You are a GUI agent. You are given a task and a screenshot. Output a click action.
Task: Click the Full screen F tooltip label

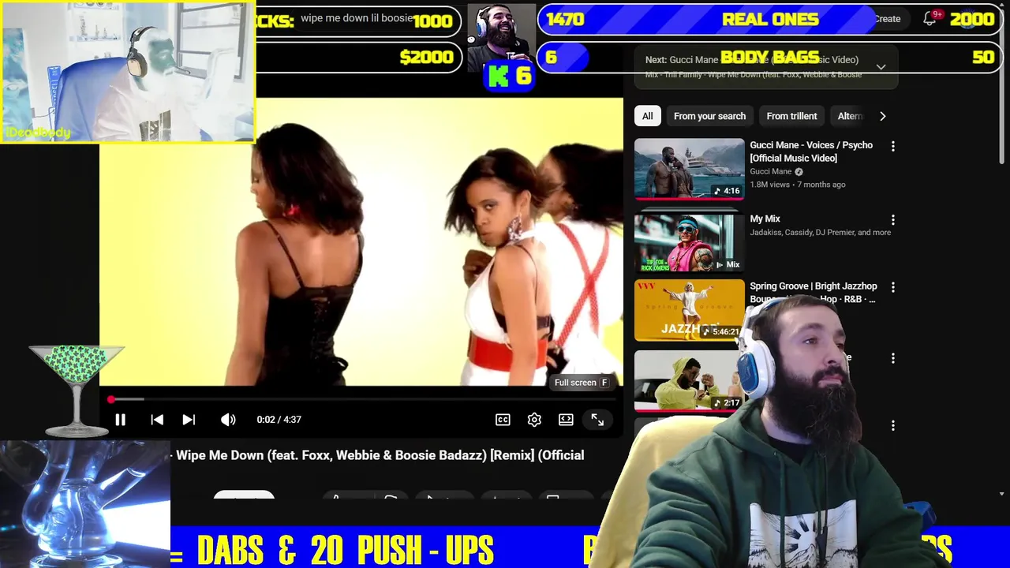[x=582, y=383]
